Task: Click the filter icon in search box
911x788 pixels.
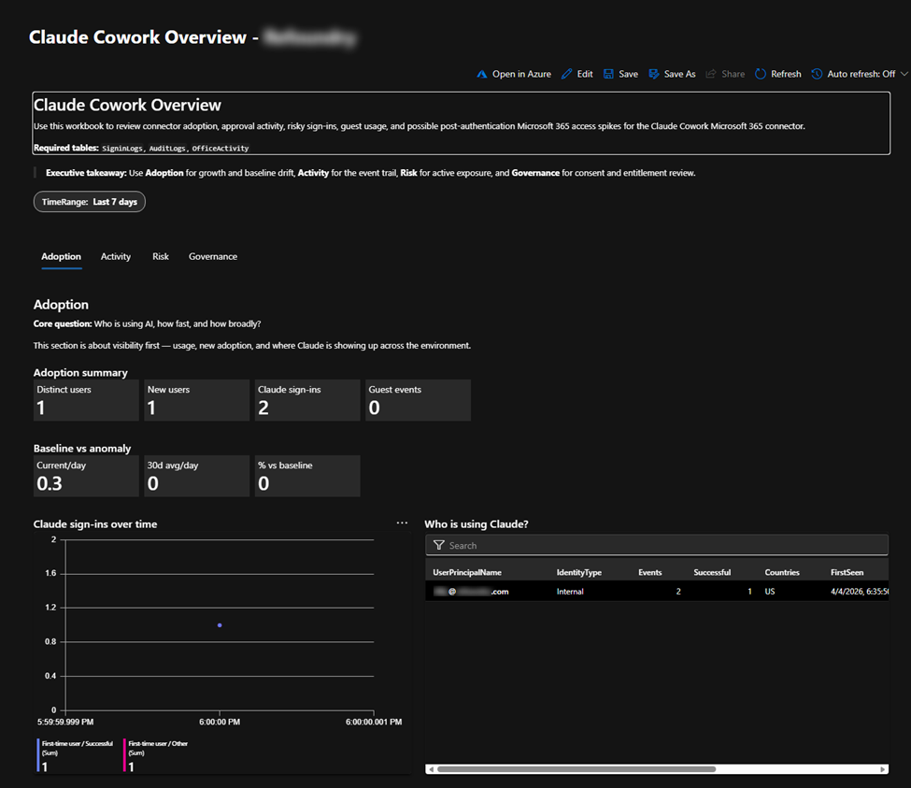Action: 438,545
